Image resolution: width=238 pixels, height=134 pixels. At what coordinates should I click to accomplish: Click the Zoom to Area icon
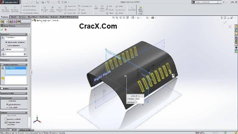[x=117, y=18]
